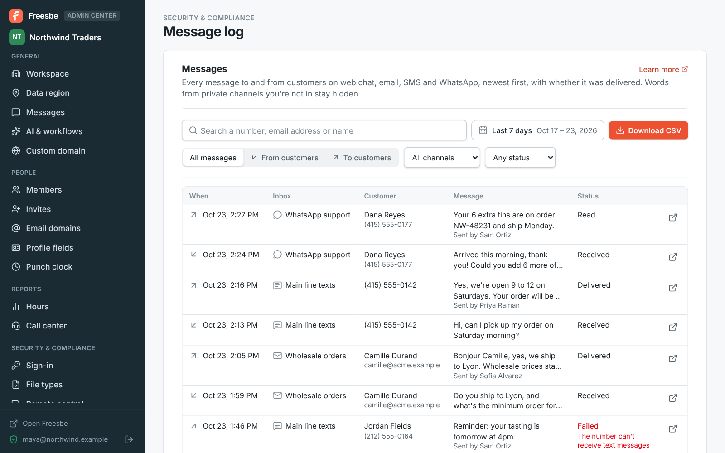Click the When column header
Image resolution: width=725 pixels, height=453 pixels.
(x=199, y=196)
